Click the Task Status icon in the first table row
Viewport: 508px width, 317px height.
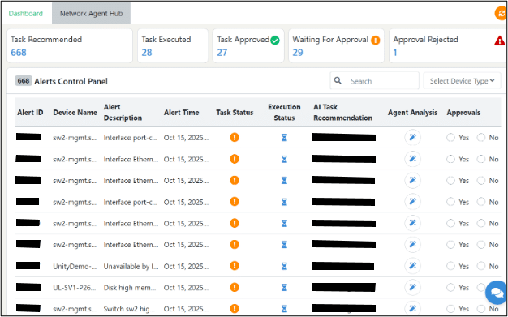235,137
